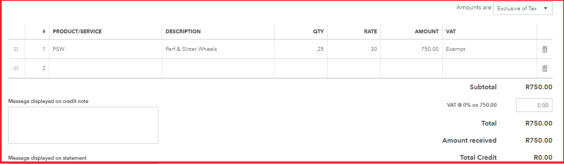Click the DESCRIPTION column header

(x=183, y=32)
